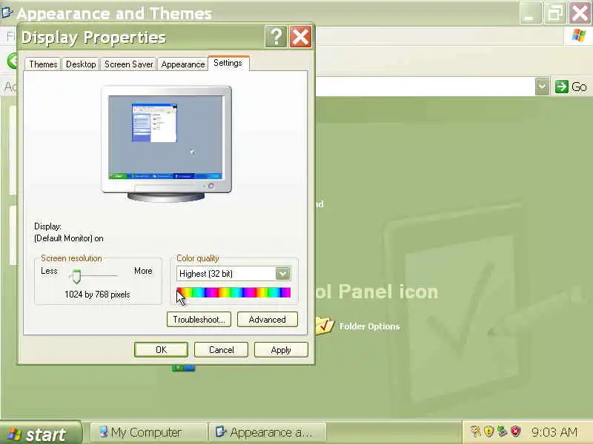Close the Appearance and Themes window
Viewport: 593px width, 444px height.
click(580, 13)
